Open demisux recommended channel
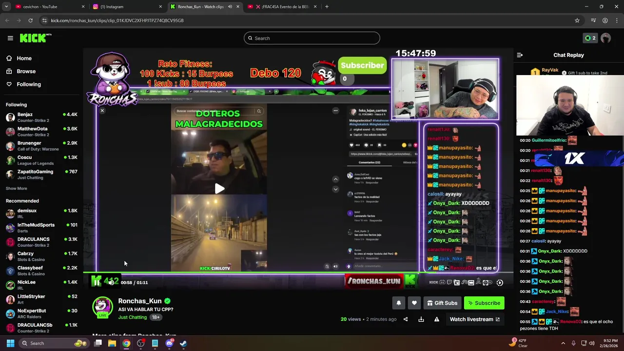 41,214
